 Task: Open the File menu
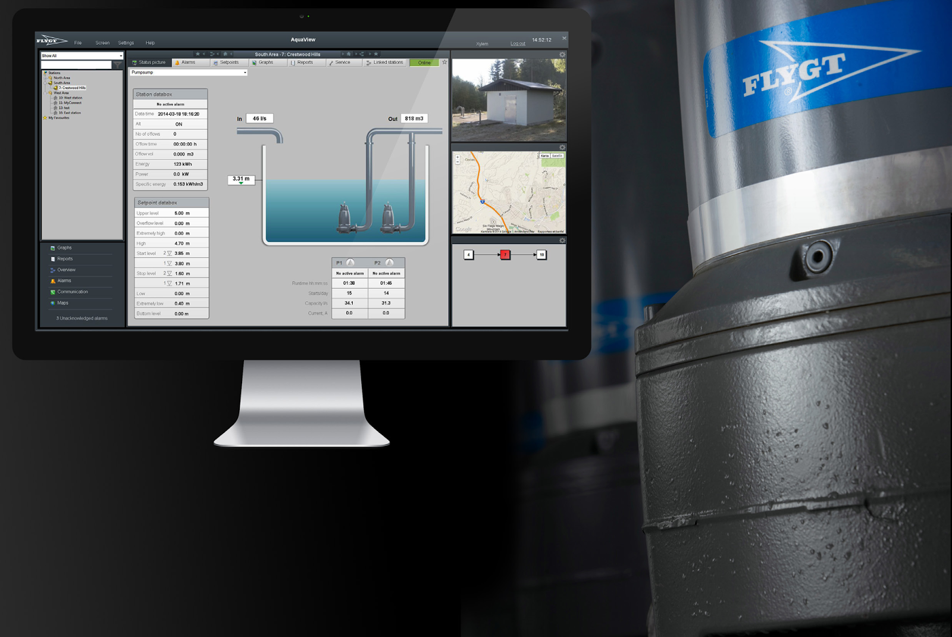[x=78, y=43]
